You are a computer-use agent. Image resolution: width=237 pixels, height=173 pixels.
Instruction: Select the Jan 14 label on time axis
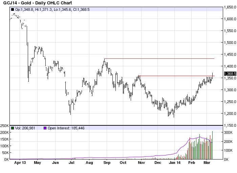point(175,163)
